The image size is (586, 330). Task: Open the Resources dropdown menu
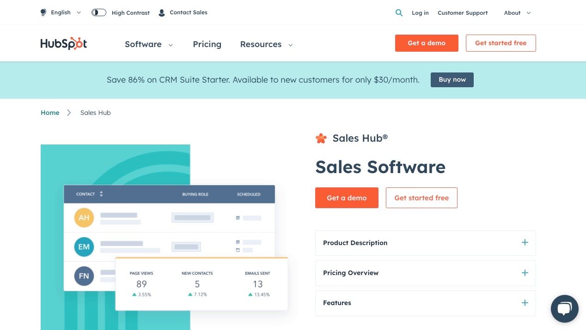(x=267, y=44)
